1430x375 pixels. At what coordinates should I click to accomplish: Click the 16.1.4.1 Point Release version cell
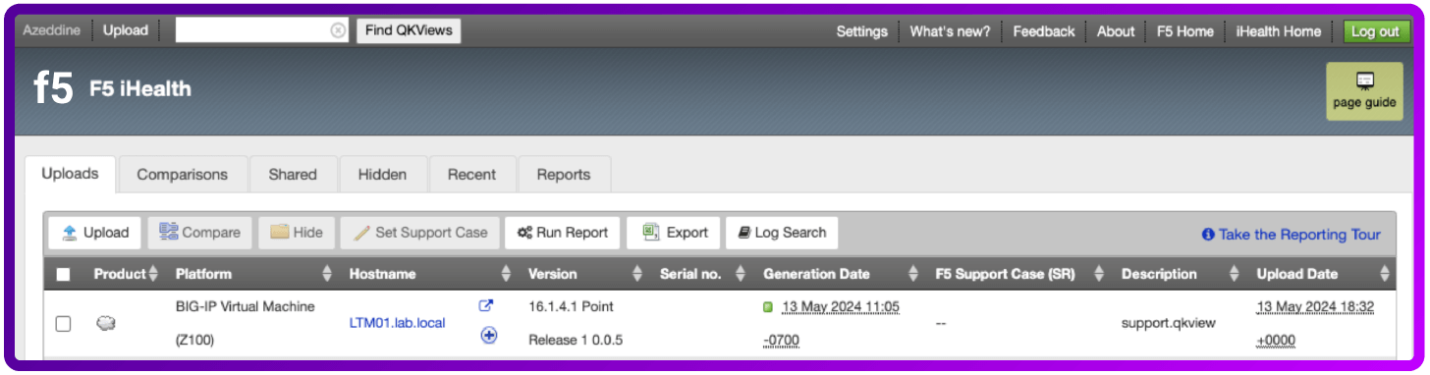576,323
